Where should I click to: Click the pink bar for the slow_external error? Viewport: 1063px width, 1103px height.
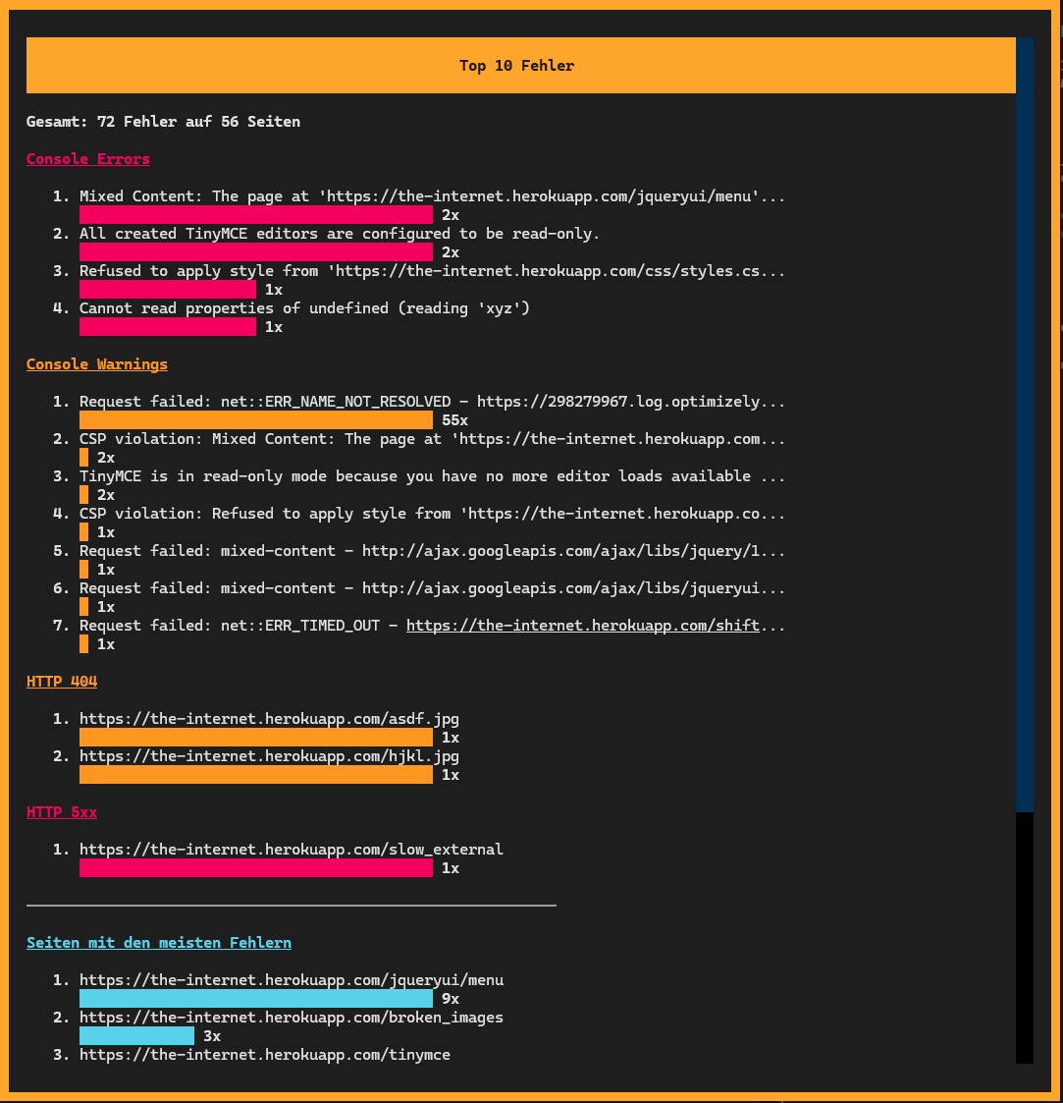pos(255,867)
